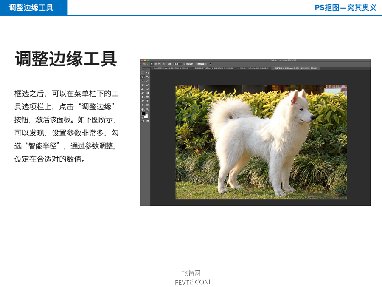Viewport: 382px width, 287px height.
Task: Click the Feather value field
Action: [x=177, y=64]
